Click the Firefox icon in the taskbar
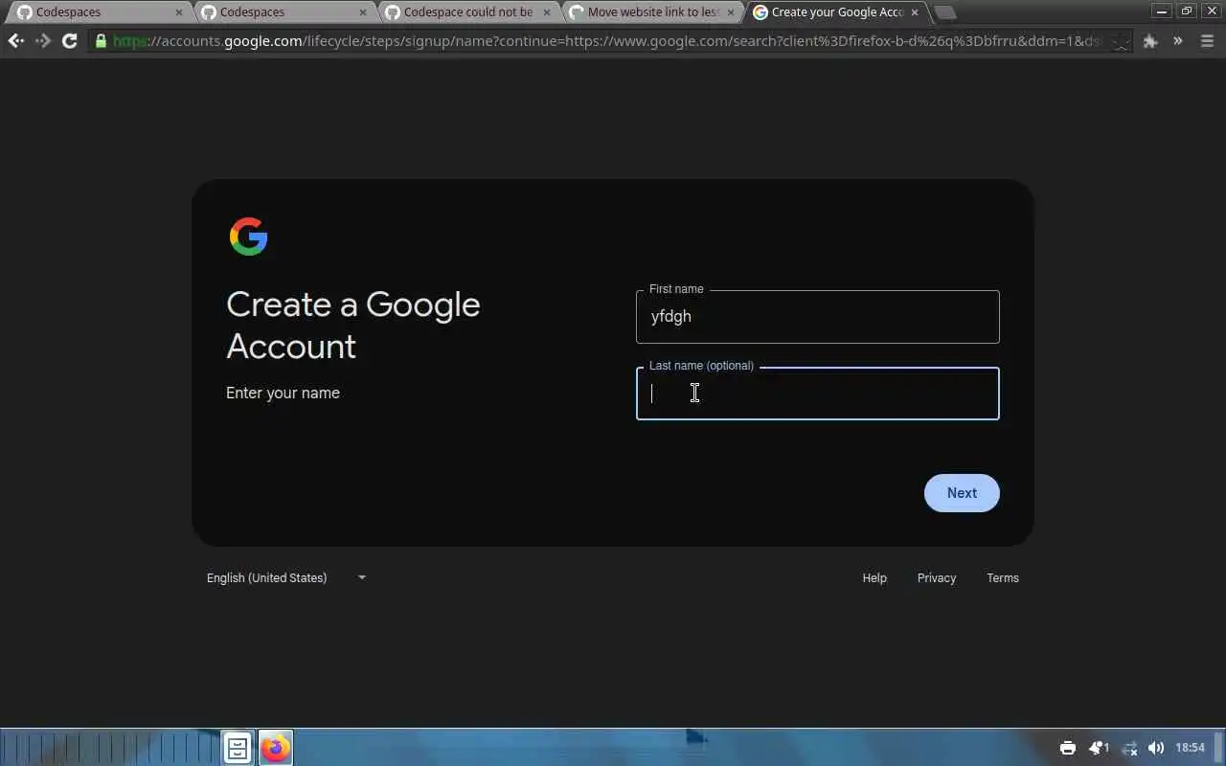Viewport: 1226px width, 766px height. tap(276, 748)
